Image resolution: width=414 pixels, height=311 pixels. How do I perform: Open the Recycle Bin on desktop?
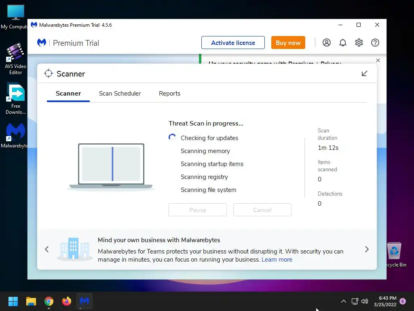[x=395, y=255]
